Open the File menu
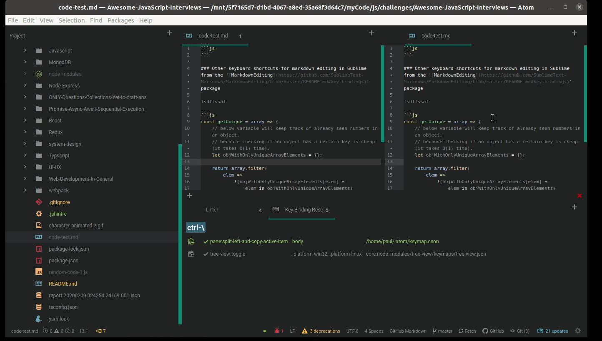602x341 pixels. [x=13, y=20]
